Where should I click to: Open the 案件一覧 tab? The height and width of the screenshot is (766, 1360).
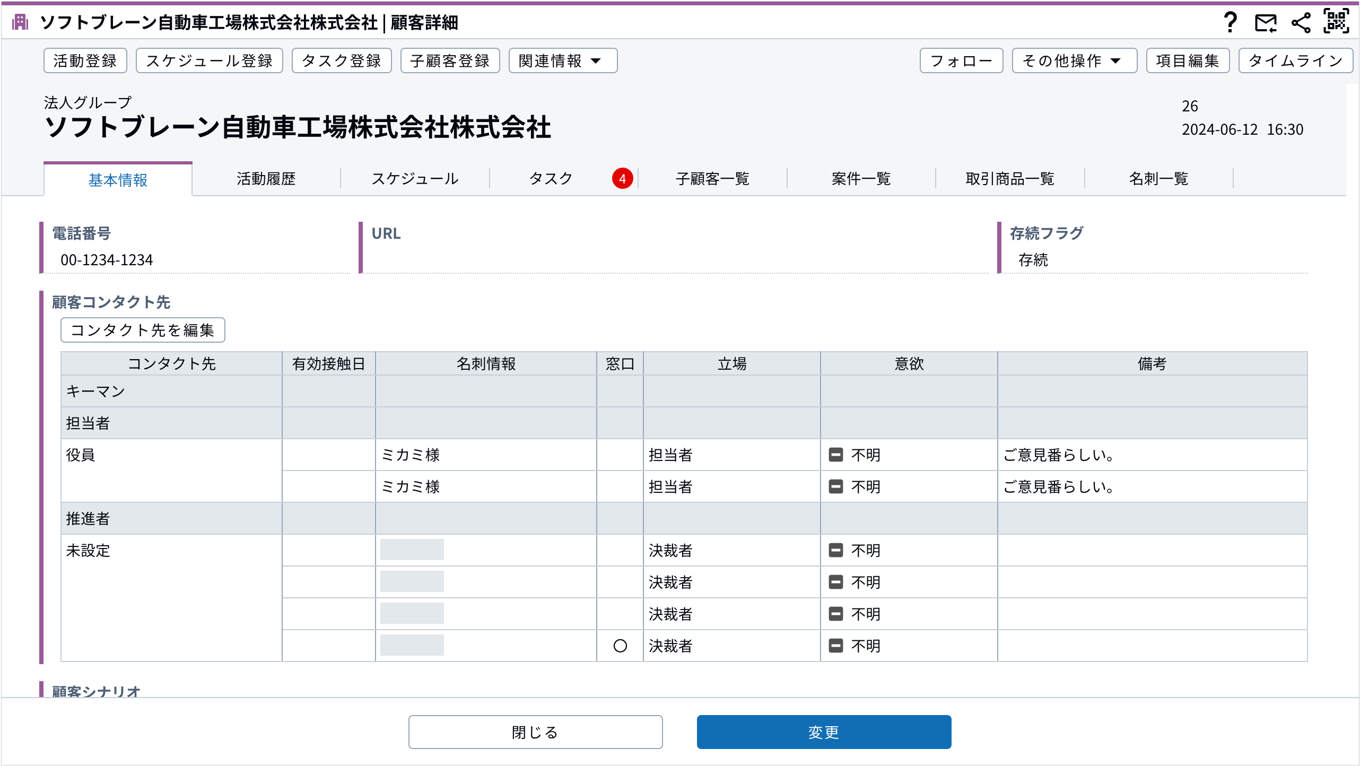pyautogui.click(x=861, y=179)
